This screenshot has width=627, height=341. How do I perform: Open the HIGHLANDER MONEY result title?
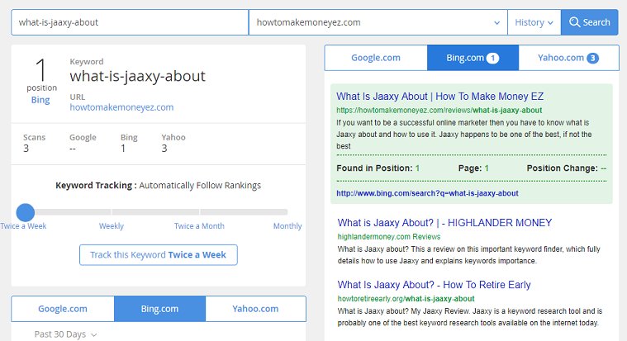tap(444, 223)
